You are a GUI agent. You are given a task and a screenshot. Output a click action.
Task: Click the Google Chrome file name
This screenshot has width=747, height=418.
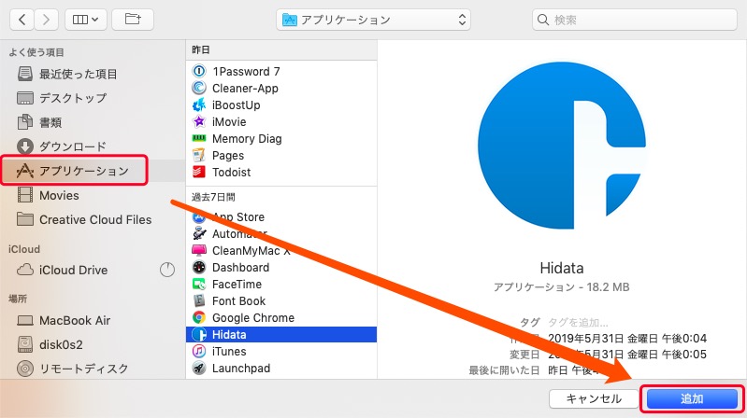[253, 317]
